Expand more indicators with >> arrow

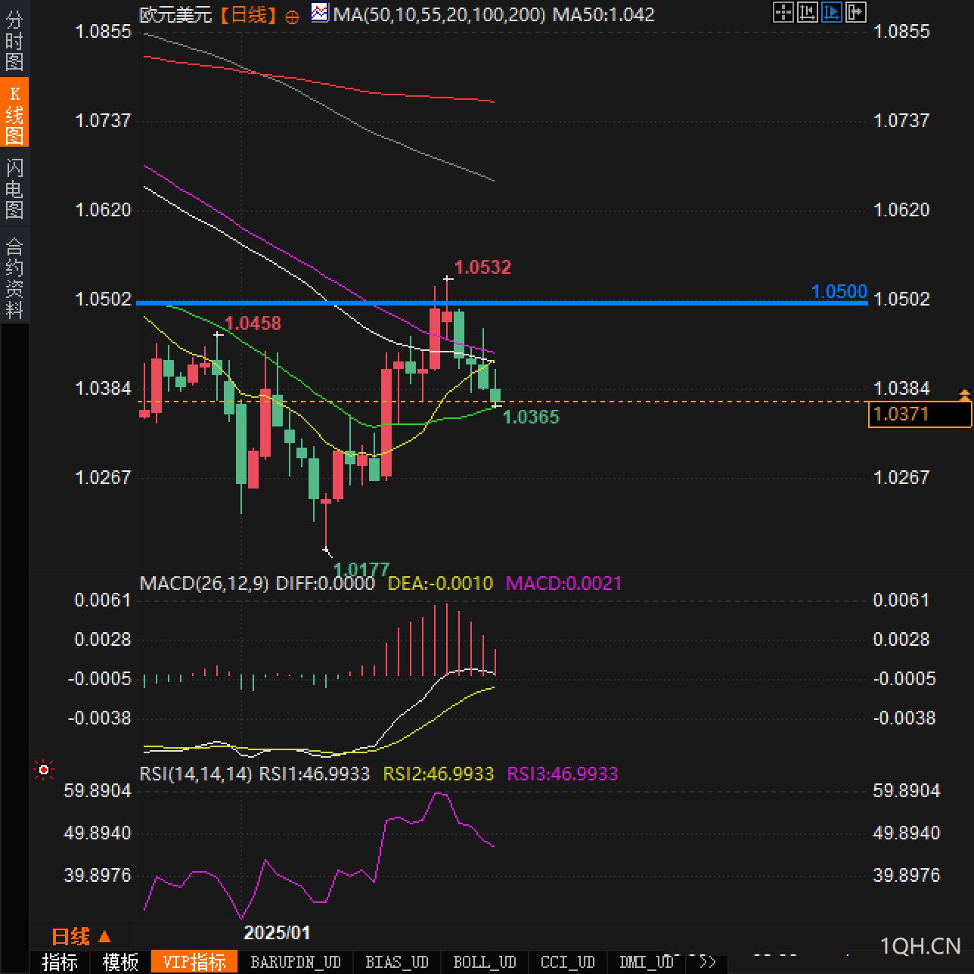coord(708,962)
